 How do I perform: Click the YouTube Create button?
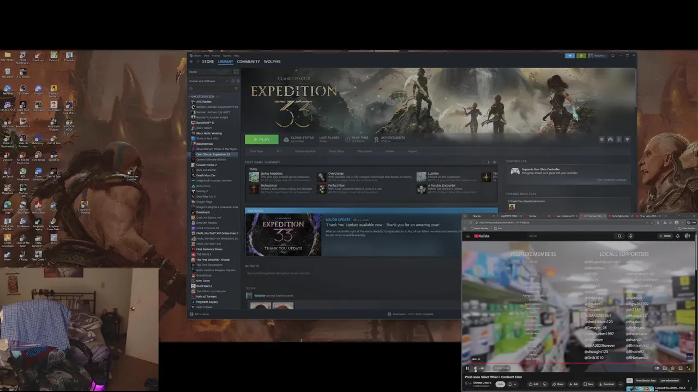point(665,236)
